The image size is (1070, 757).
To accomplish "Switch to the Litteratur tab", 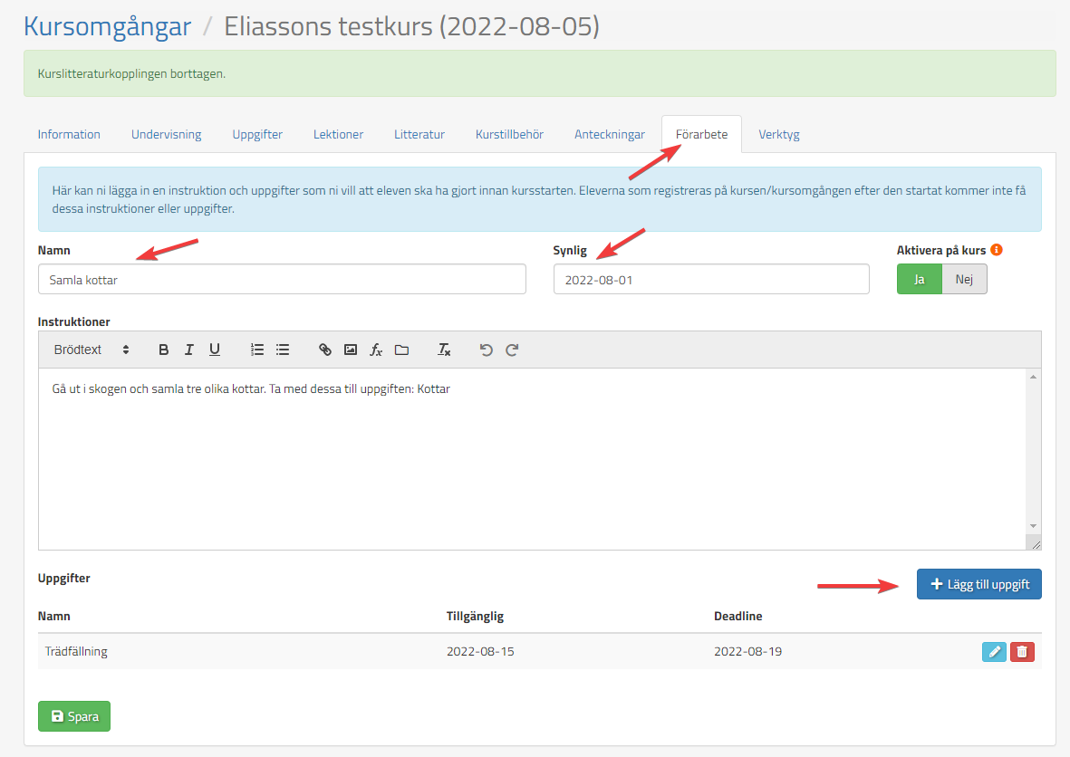I will tap(419, 134).
